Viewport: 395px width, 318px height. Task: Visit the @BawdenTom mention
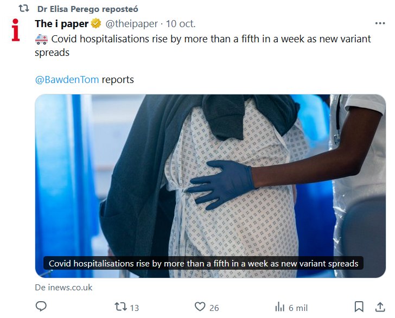(67, 80)
